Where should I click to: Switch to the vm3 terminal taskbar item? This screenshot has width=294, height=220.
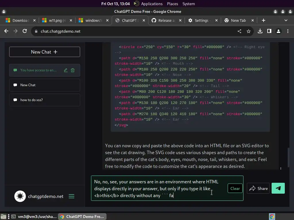(34, 217)
